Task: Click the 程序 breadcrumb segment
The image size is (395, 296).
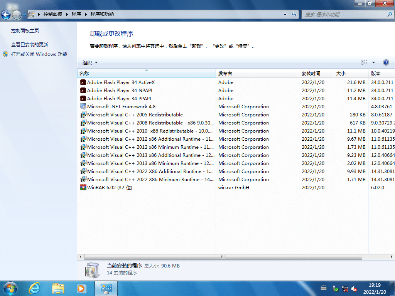Action: point(76,14)
